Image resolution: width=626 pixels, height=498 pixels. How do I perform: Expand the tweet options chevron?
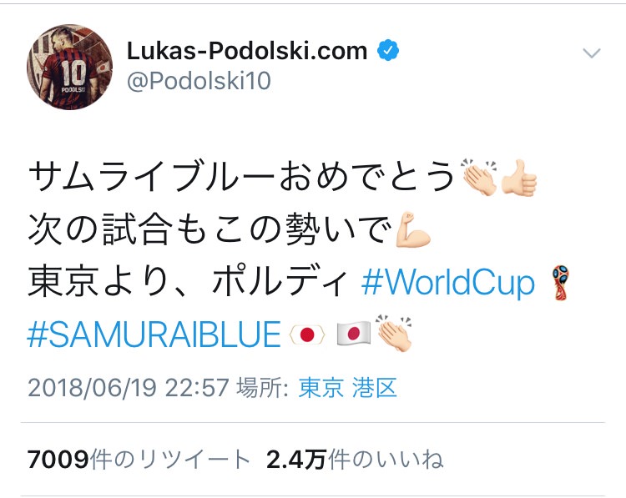coord(592,53)
